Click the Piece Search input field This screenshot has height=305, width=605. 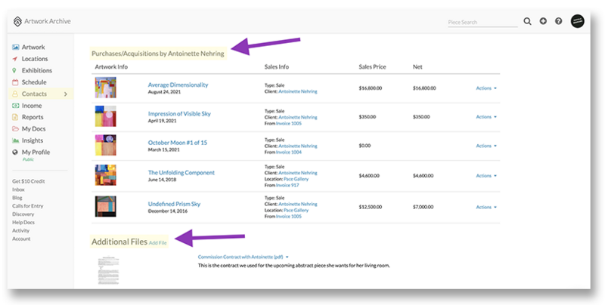tap(482, 23)
